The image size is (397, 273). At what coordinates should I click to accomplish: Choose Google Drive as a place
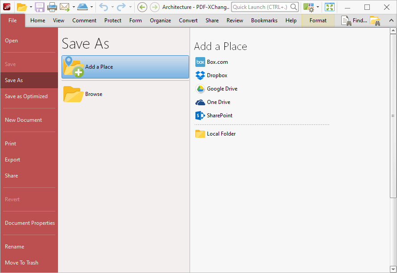(x=222, y=89)
